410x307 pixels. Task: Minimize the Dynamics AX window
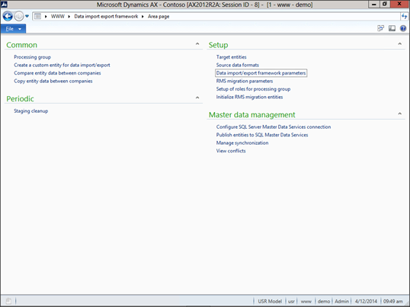374,4
